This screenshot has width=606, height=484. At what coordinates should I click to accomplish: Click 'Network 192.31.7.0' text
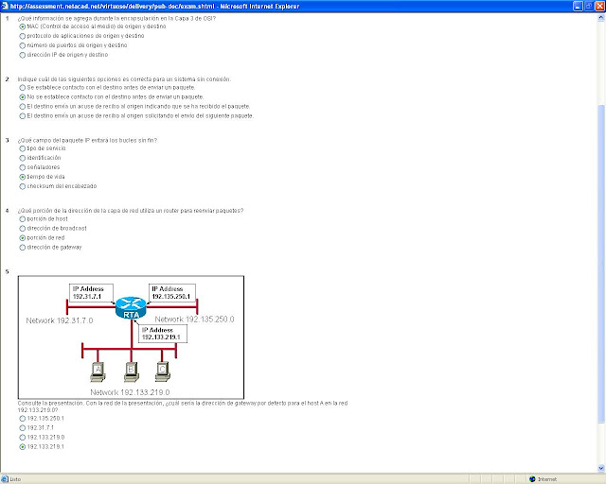[60, 320]
